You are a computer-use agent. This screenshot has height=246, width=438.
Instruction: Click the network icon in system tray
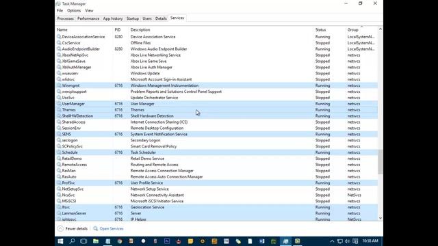[x=339, y=241]
